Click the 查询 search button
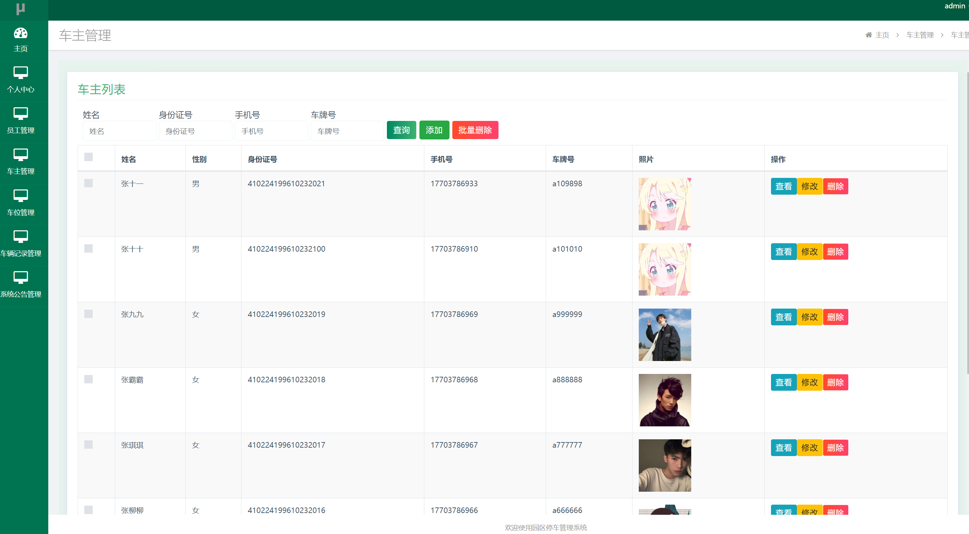The height and width of the screenshot is (534, 969). (x=401, y=130)
